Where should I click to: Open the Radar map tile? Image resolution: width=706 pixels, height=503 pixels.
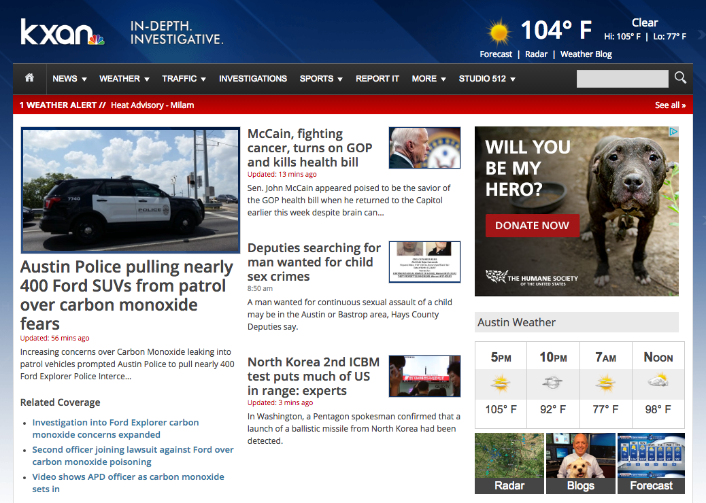click(509, 464)
